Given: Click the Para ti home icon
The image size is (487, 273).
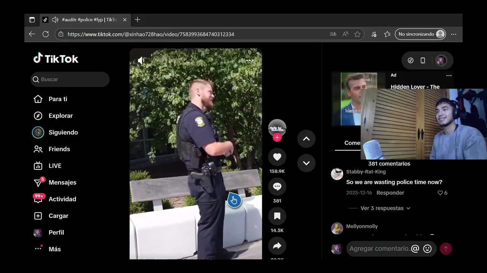Looking at the screenshot, I should point(38,99).
